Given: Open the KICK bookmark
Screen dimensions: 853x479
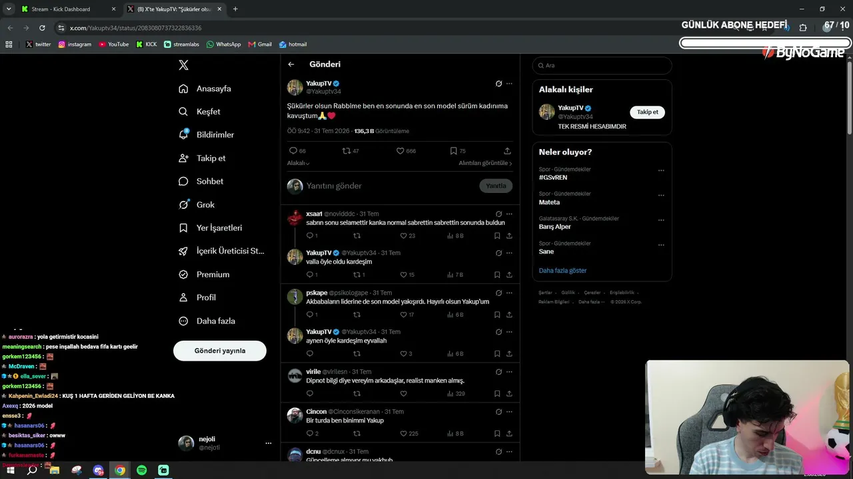Looking at the screenshot, I should coord(147,45).
